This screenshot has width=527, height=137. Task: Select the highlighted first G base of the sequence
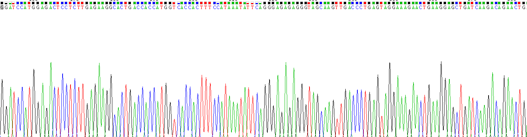point(2,8)
